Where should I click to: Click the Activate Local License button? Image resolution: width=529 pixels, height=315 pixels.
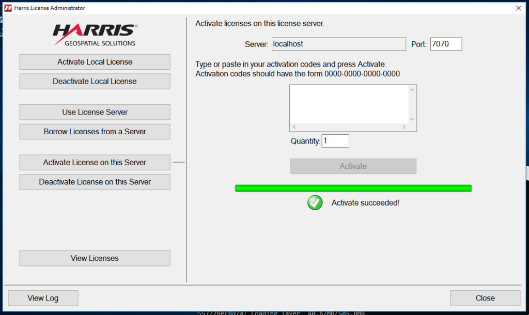tap(95, 62)
